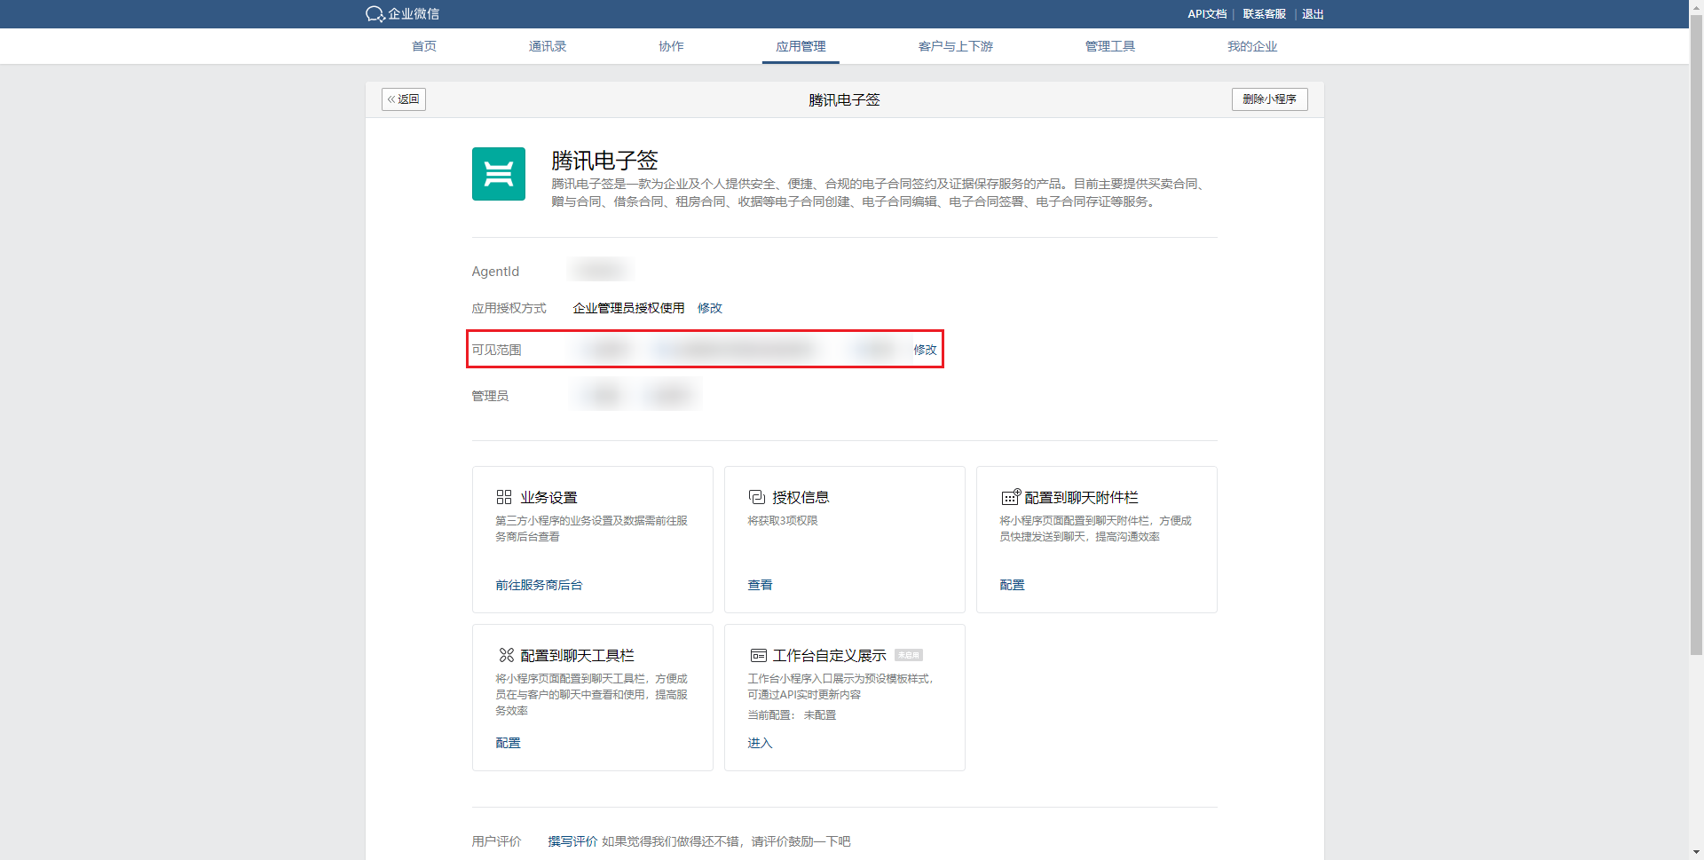This screenshot has height=860, width=1704.
Task: Click the AgentId label
Action: pyautogui.click(x=495, y=272)
